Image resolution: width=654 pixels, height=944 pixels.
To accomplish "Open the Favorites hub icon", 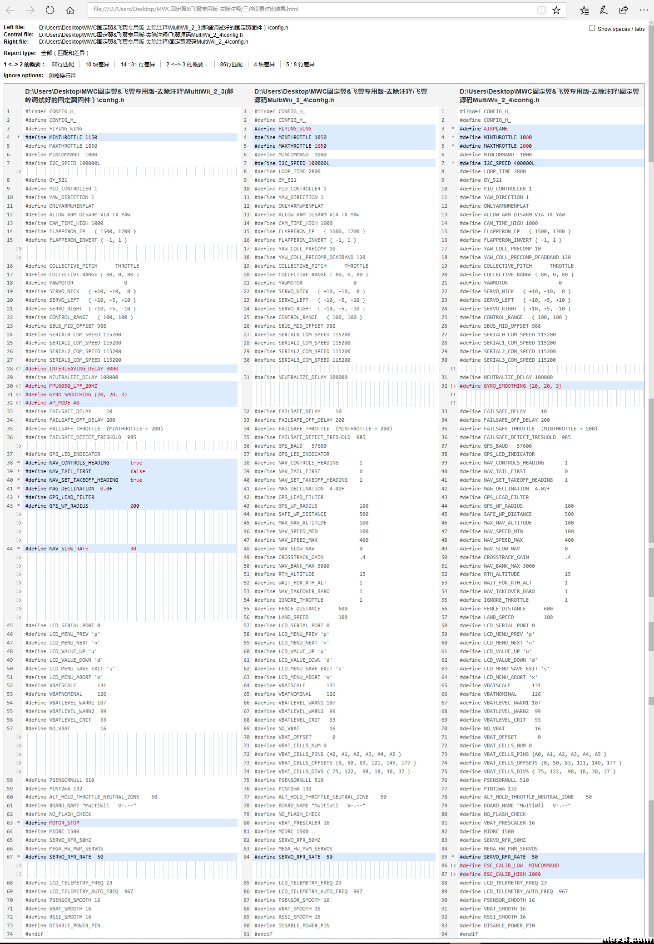I will point(584,10).
